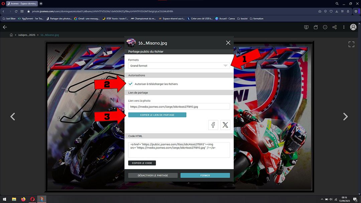Toggle Autoriser à télécharger les fichiers checkbox

(131, 84)
